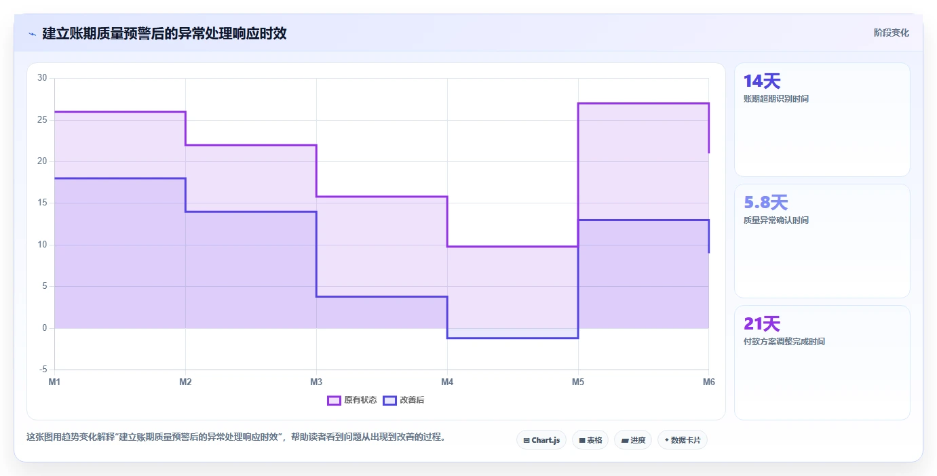Click the y-axis value 30
This screenshot has height=476, width=937.
(42, 78)
